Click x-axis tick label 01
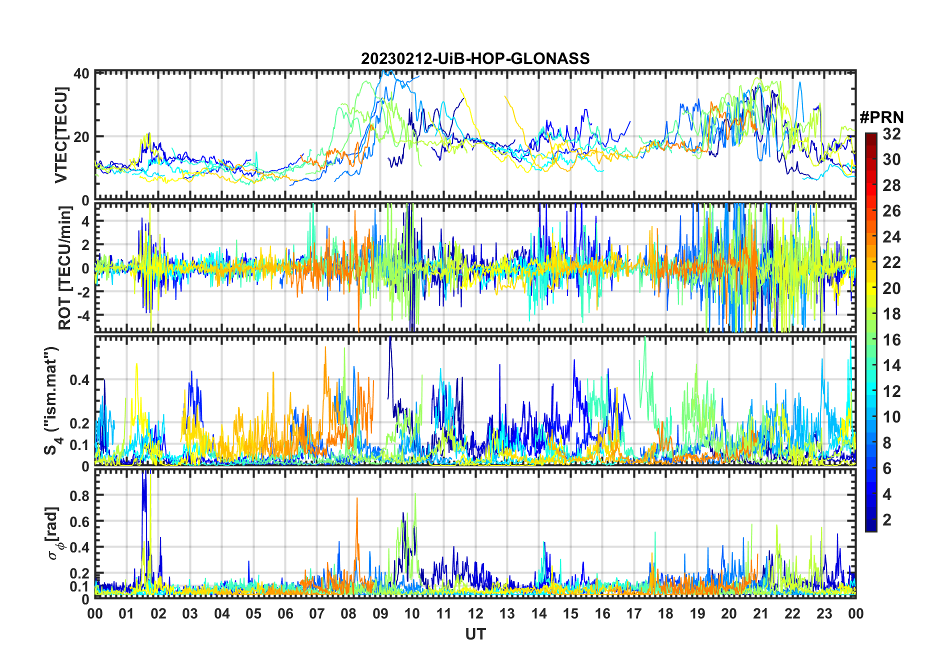 coord(126,613)
